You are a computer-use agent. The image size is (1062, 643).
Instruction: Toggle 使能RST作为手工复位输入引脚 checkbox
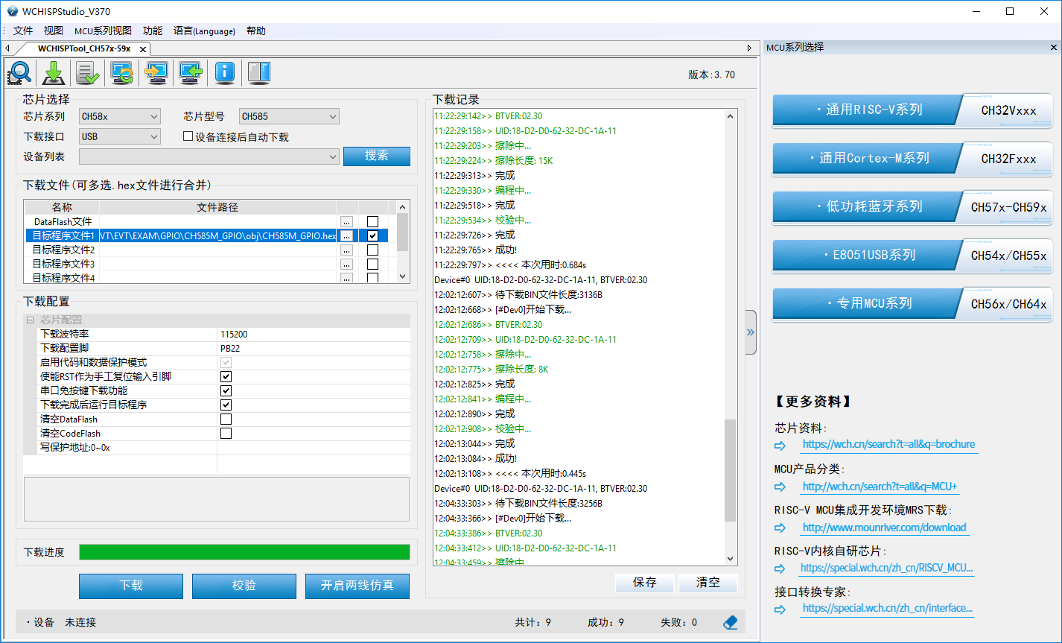click(x=226, y=376)
